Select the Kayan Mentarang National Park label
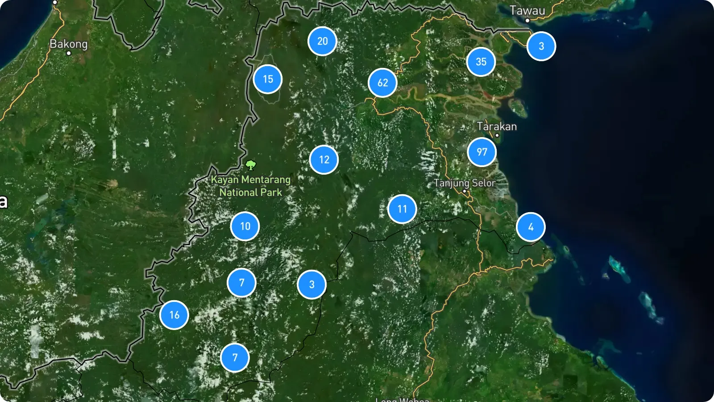Image resolution: width=714 pixels, height=402 pixels. click(x=251, y=186)
